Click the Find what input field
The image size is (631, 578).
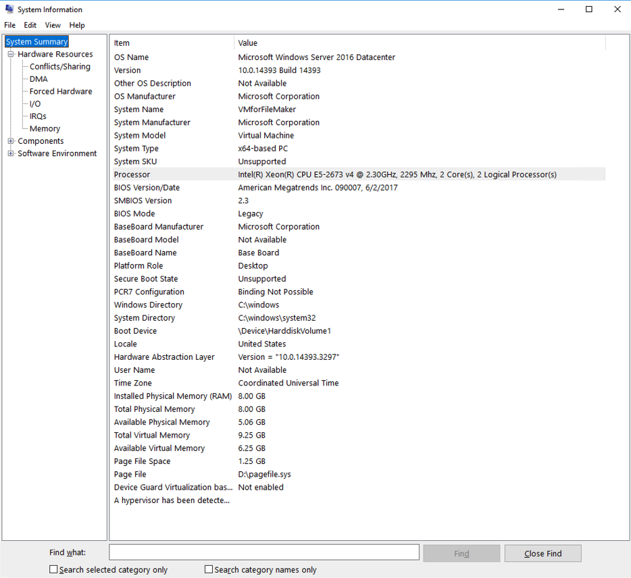click(x=264, y=552)
